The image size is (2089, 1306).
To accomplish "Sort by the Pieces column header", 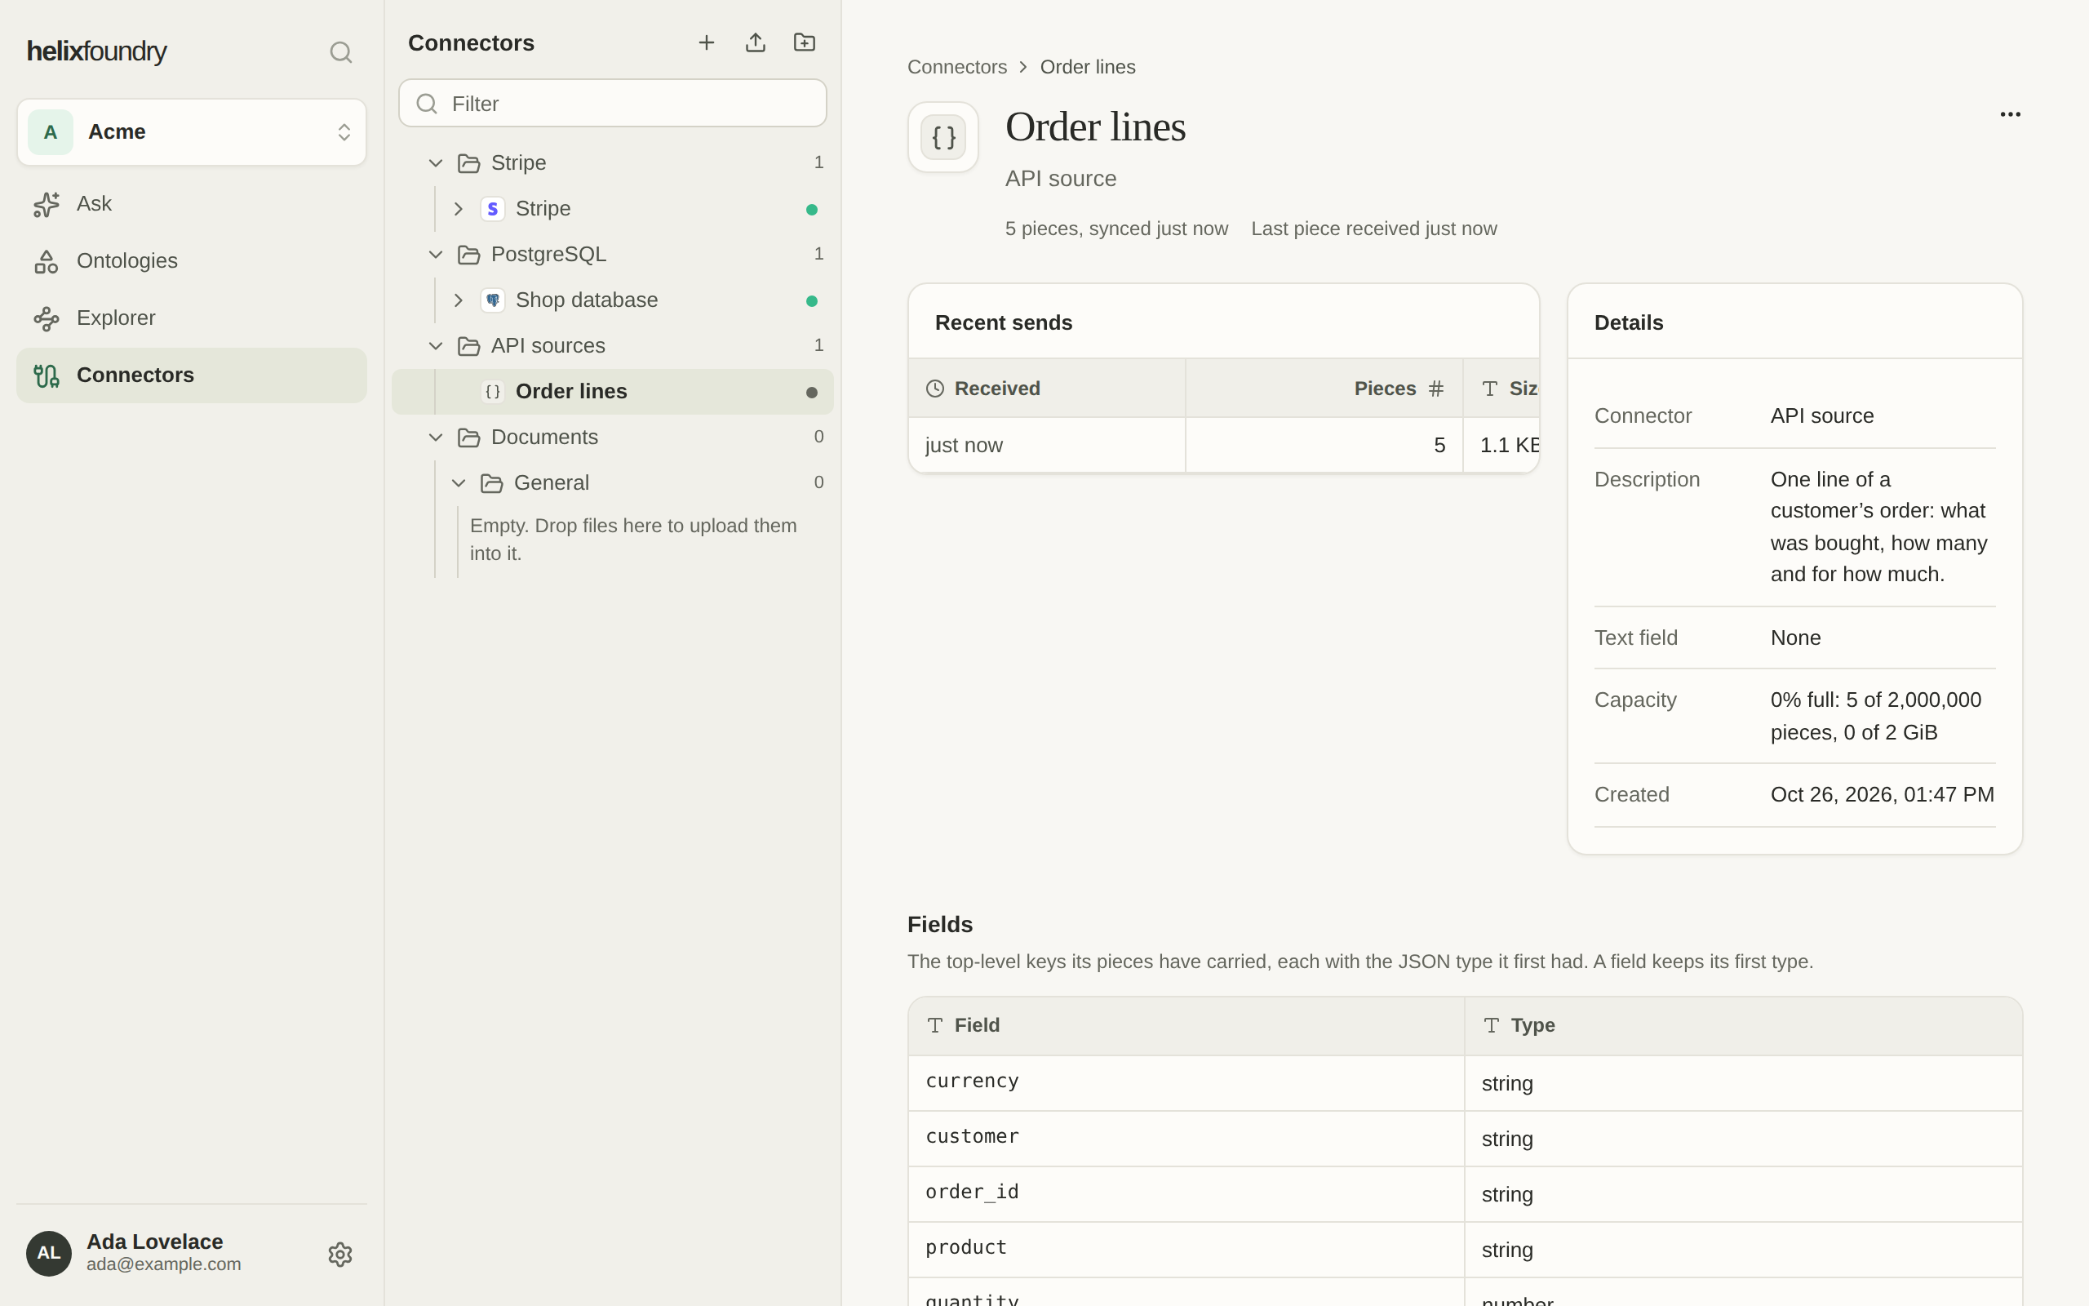I will 1324,389.
